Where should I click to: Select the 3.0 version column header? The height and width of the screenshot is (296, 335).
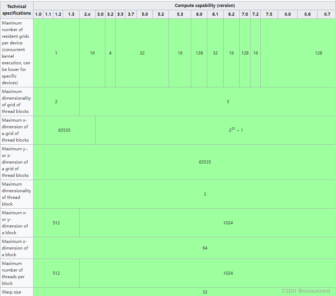(x=100, y=14)
